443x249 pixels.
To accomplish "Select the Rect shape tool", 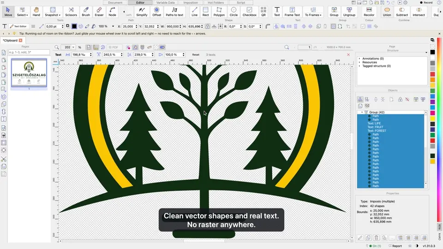I will click(x=206, y=12).
